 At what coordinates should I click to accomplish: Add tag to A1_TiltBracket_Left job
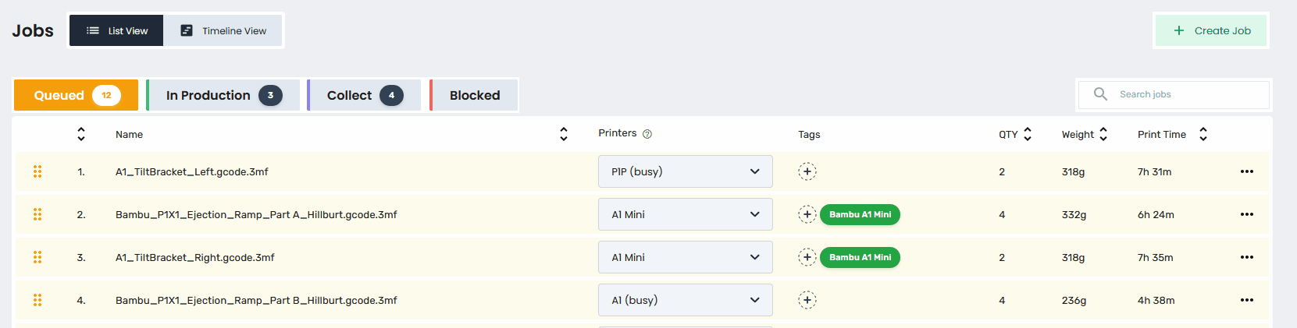click(807, 171)
